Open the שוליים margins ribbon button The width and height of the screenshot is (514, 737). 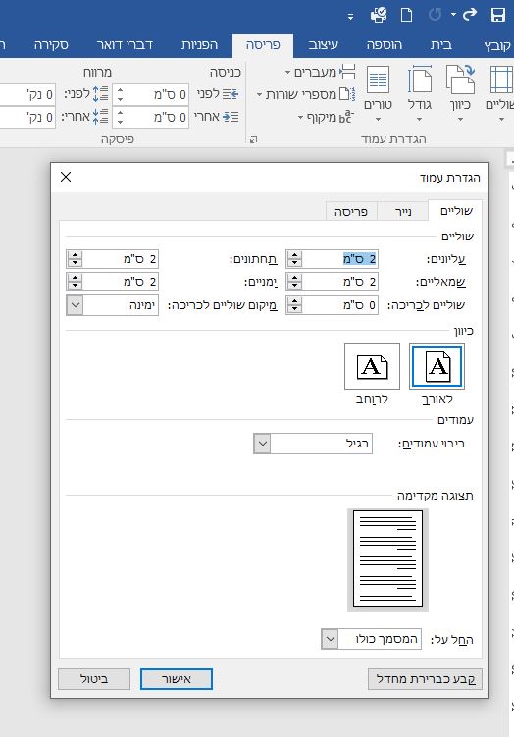point(501,94)
